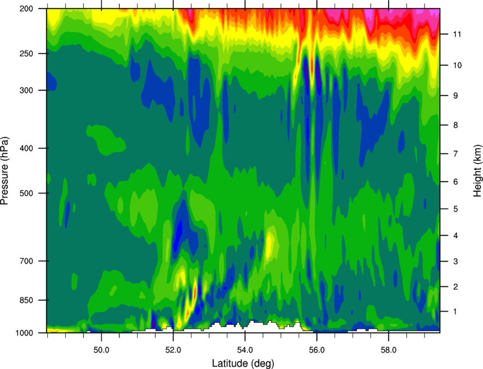The height and width of the screenshot is (369, 483).
Task: Click the 2 km height label
Action: (x=456, y=287)
